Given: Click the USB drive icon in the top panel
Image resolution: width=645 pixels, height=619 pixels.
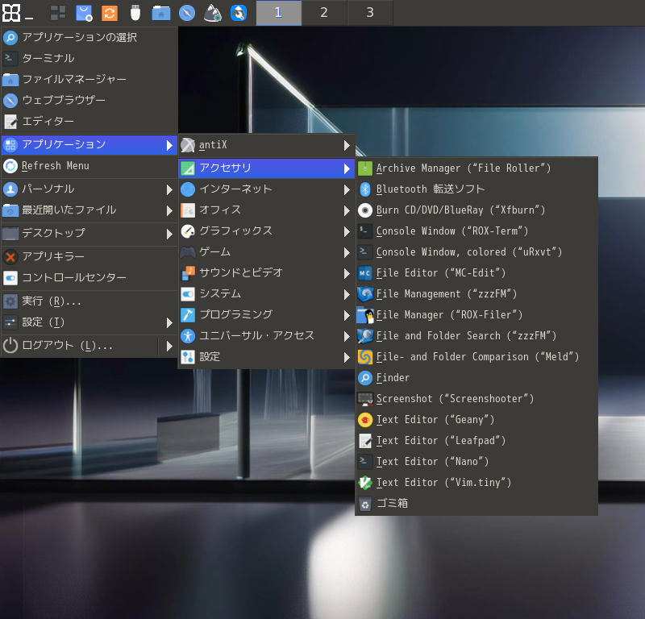Looking at the screenshot, I should click(135, 13).
